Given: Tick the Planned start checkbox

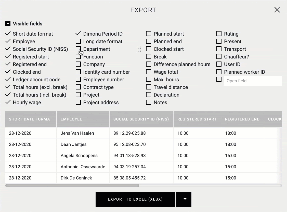Looking at the screenshot, I should click(x=149, y=34).
